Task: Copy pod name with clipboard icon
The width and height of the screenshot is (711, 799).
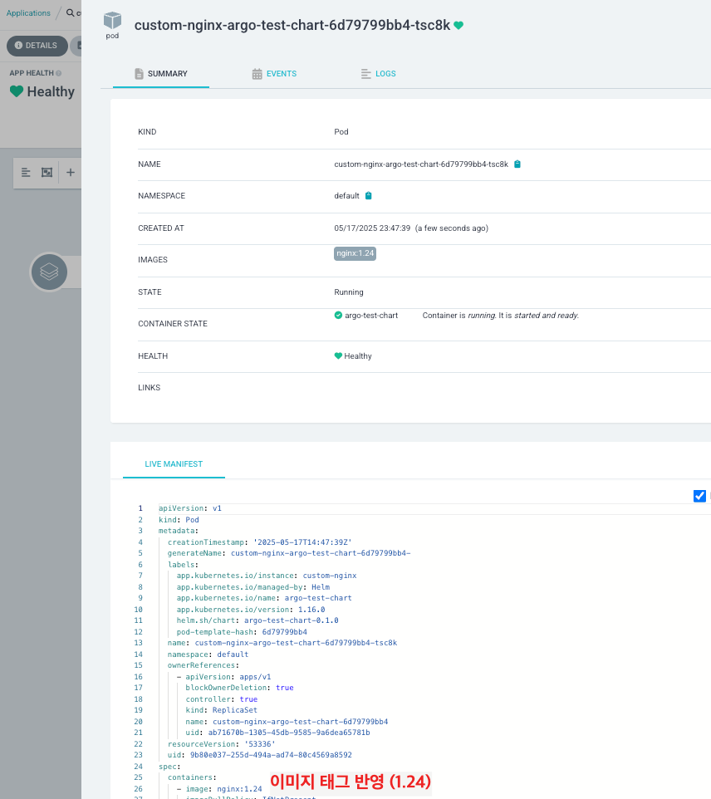Action: point(517,164)
